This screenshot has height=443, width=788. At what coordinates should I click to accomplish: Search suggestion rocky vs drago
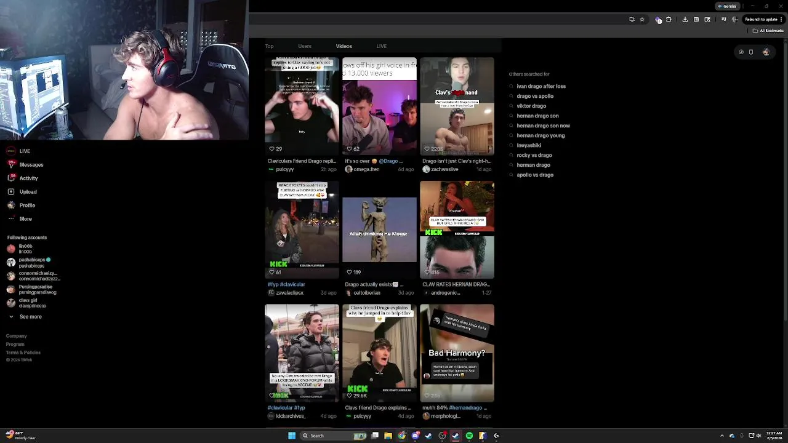[531, 155]
